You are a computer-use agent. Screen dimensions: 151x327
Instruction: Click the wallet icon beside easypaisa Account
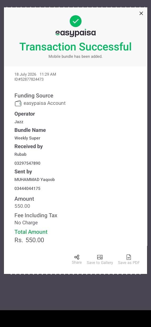click(18, 103)
